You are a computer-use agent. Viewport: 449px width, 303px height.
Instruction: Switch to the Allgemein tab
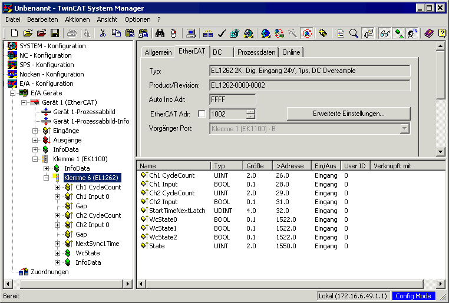158,52
